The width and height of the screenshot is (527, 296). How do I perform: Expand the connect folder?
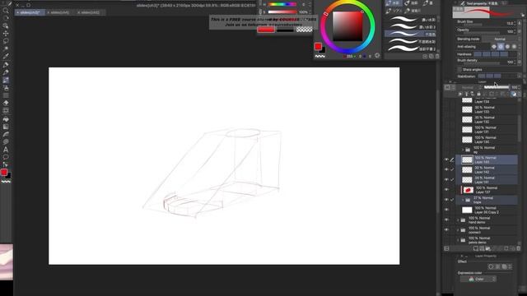[458, 230]
